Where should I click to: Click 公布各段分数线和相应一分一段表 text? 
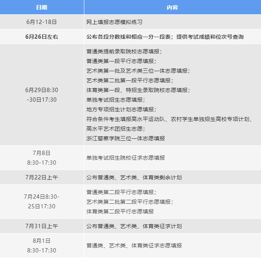point(128,37)
